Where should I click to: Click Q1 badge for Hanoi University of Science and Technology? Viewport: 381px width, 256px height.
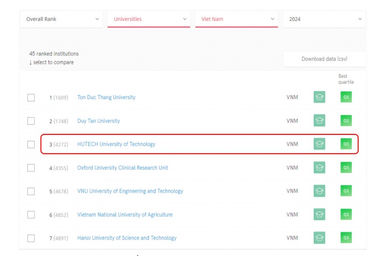(346, 237)
